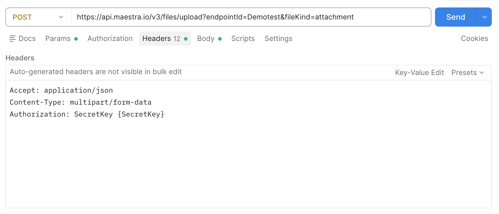
Task: Open the Authorization tab
Action: (x=110, y=39)
